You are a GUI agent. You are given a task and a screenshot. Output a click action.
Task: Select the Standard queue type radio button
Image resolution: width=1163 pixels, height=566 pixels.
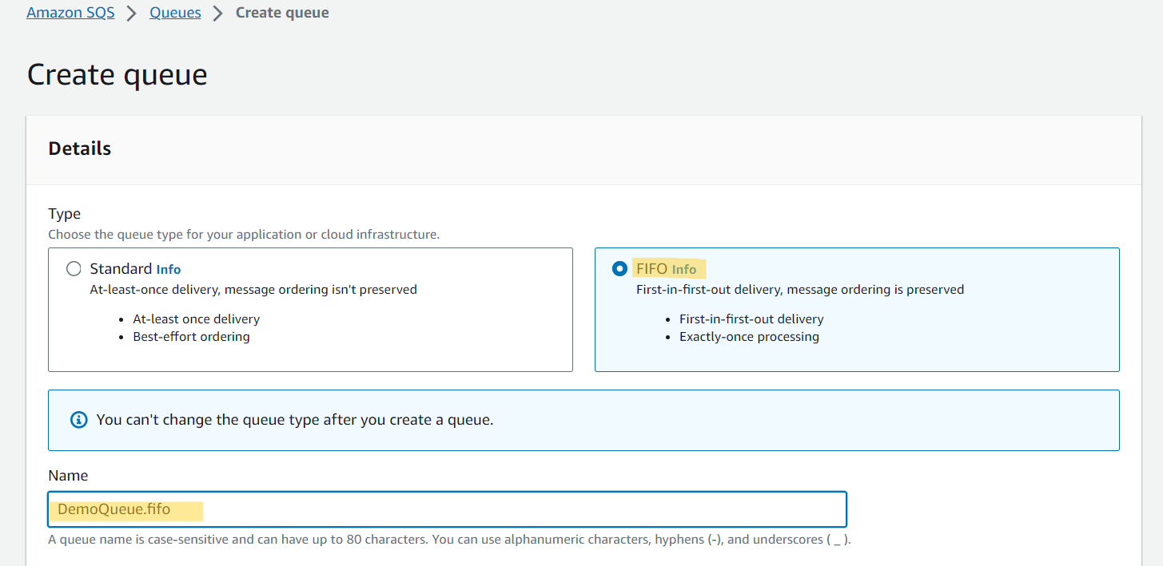coord(74,269)
